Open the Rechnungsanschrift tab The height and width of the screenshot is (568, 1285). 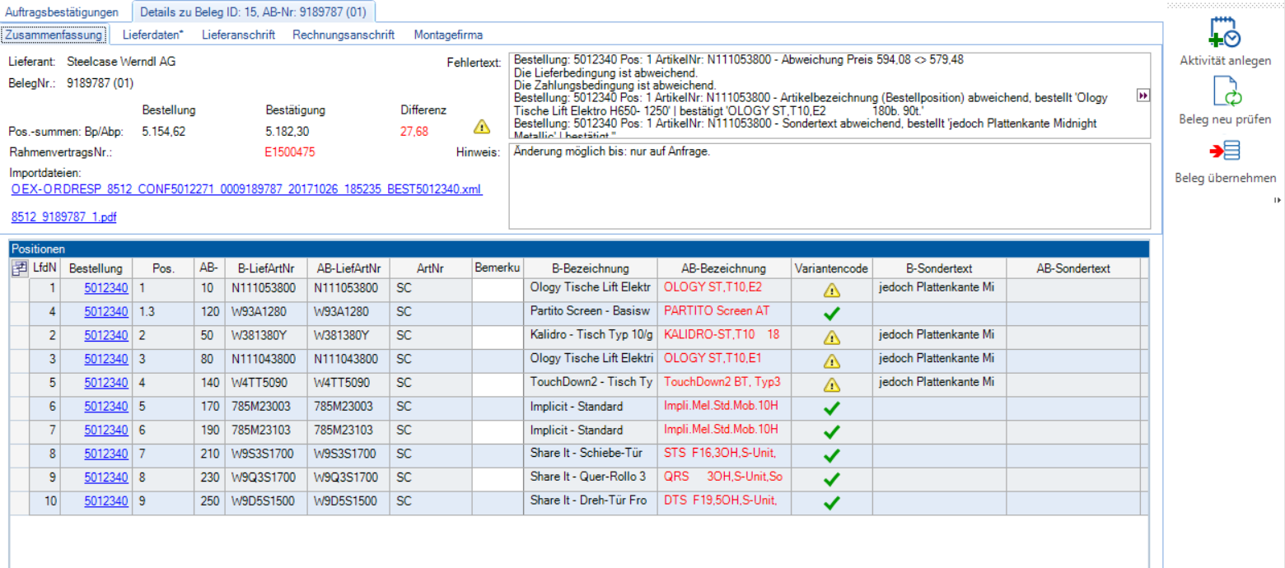(x=343, y=35)
